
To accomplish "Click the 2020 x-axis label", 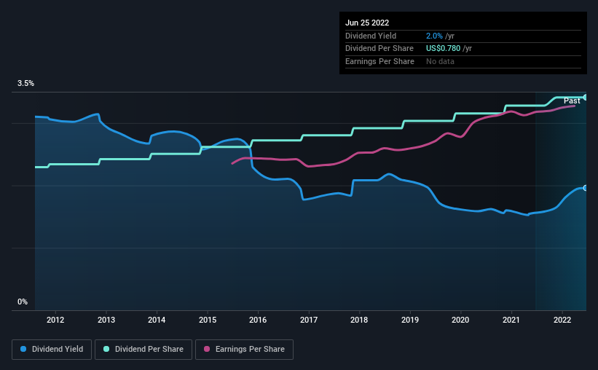I will [x=460, y=320].
